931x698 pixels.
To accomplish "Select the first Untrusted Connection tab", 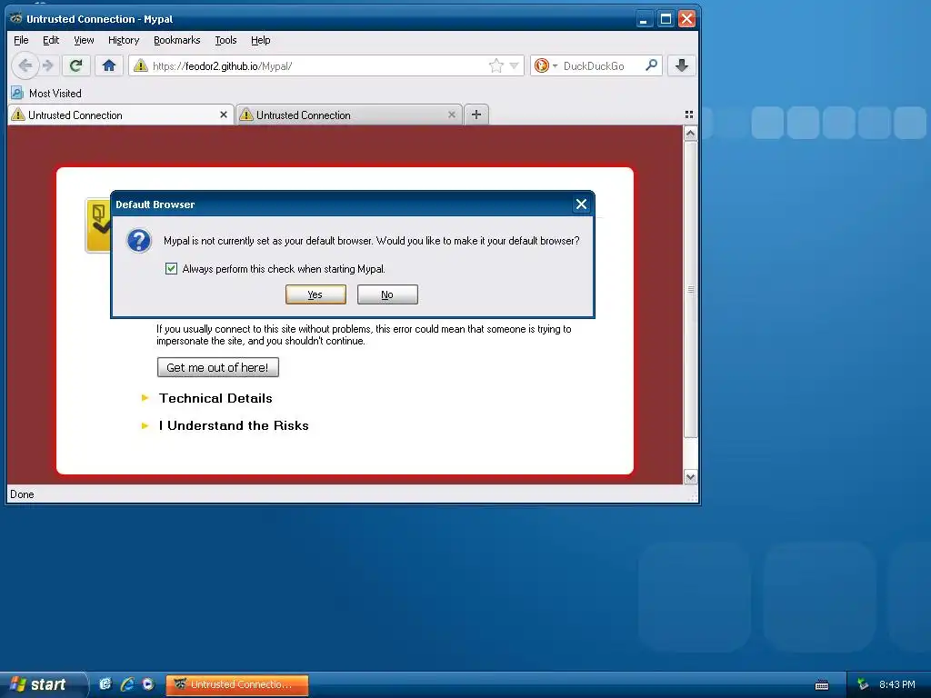I will [121, 115].
